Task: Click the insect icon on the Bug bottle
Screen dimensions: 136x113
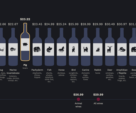Action: coord(2,50)
